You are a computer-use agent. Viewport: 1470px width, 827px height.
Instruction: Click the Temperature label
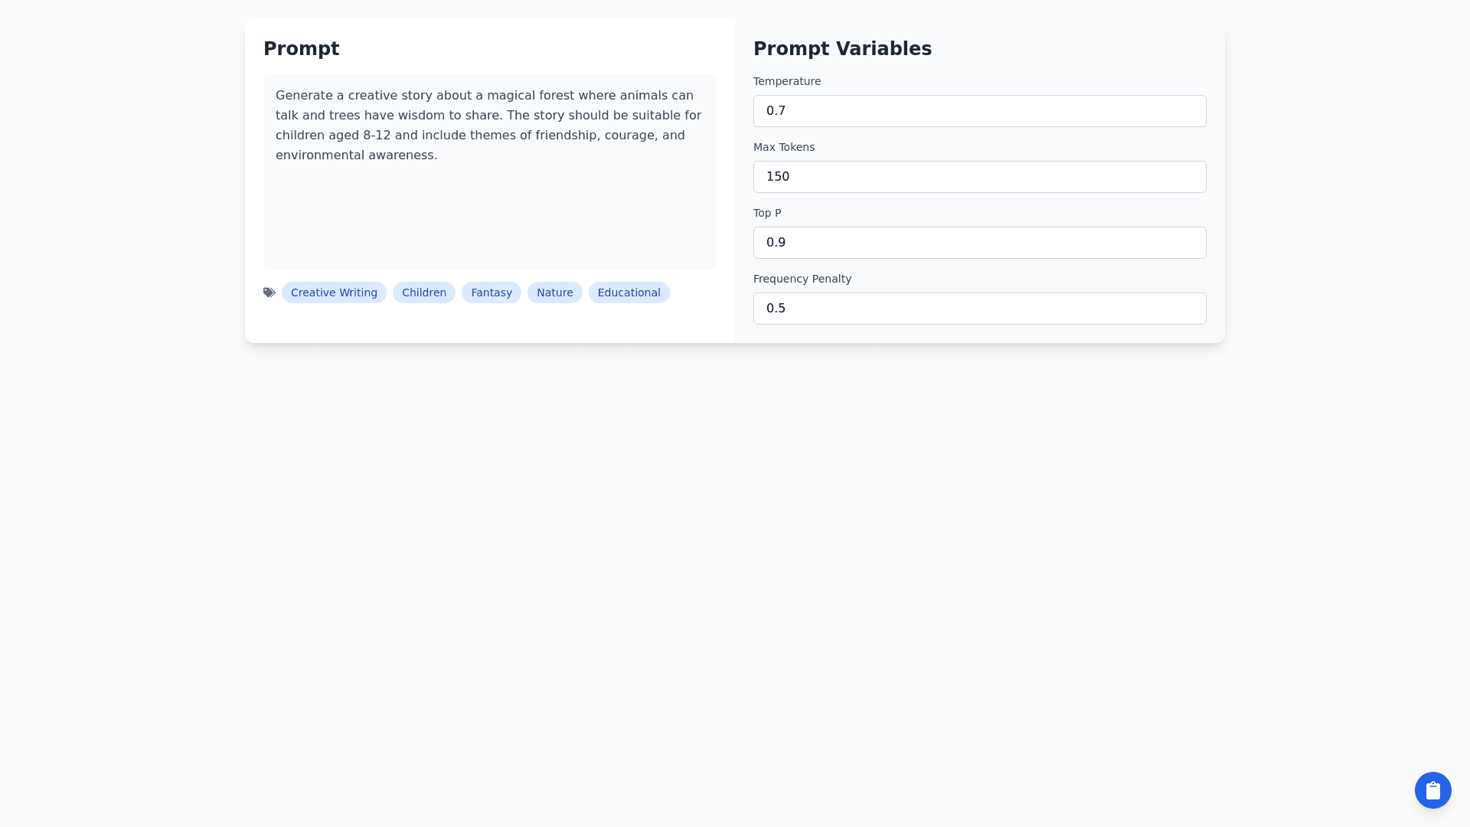click(x=786, y=81)
